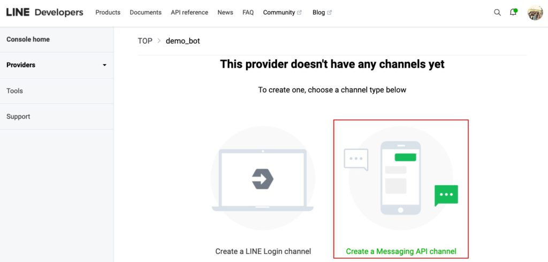Open the Community external link

(283, 13)
